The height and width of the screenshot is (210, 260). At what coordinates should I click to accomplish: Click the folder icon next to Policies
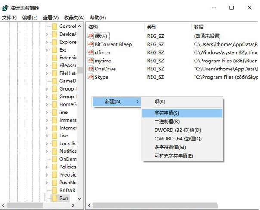pyautogui.click(x=54, y=167)
